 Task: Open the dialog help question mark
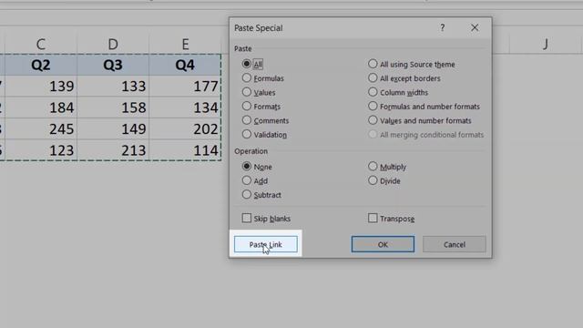(443, 28)
